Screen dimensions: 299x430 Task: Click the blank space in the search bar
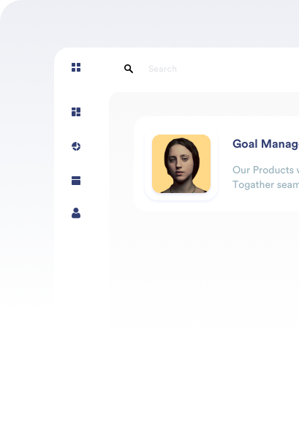pyautogui.click(x=238, y=69)
